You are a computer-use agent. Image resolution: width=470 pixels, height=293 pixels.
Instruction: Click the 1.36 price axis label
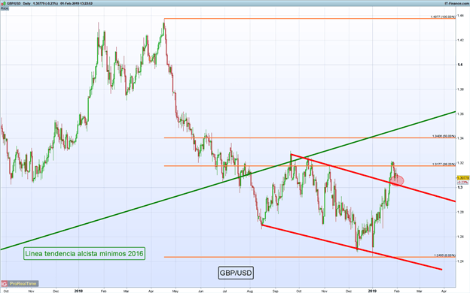pos(460,113)
